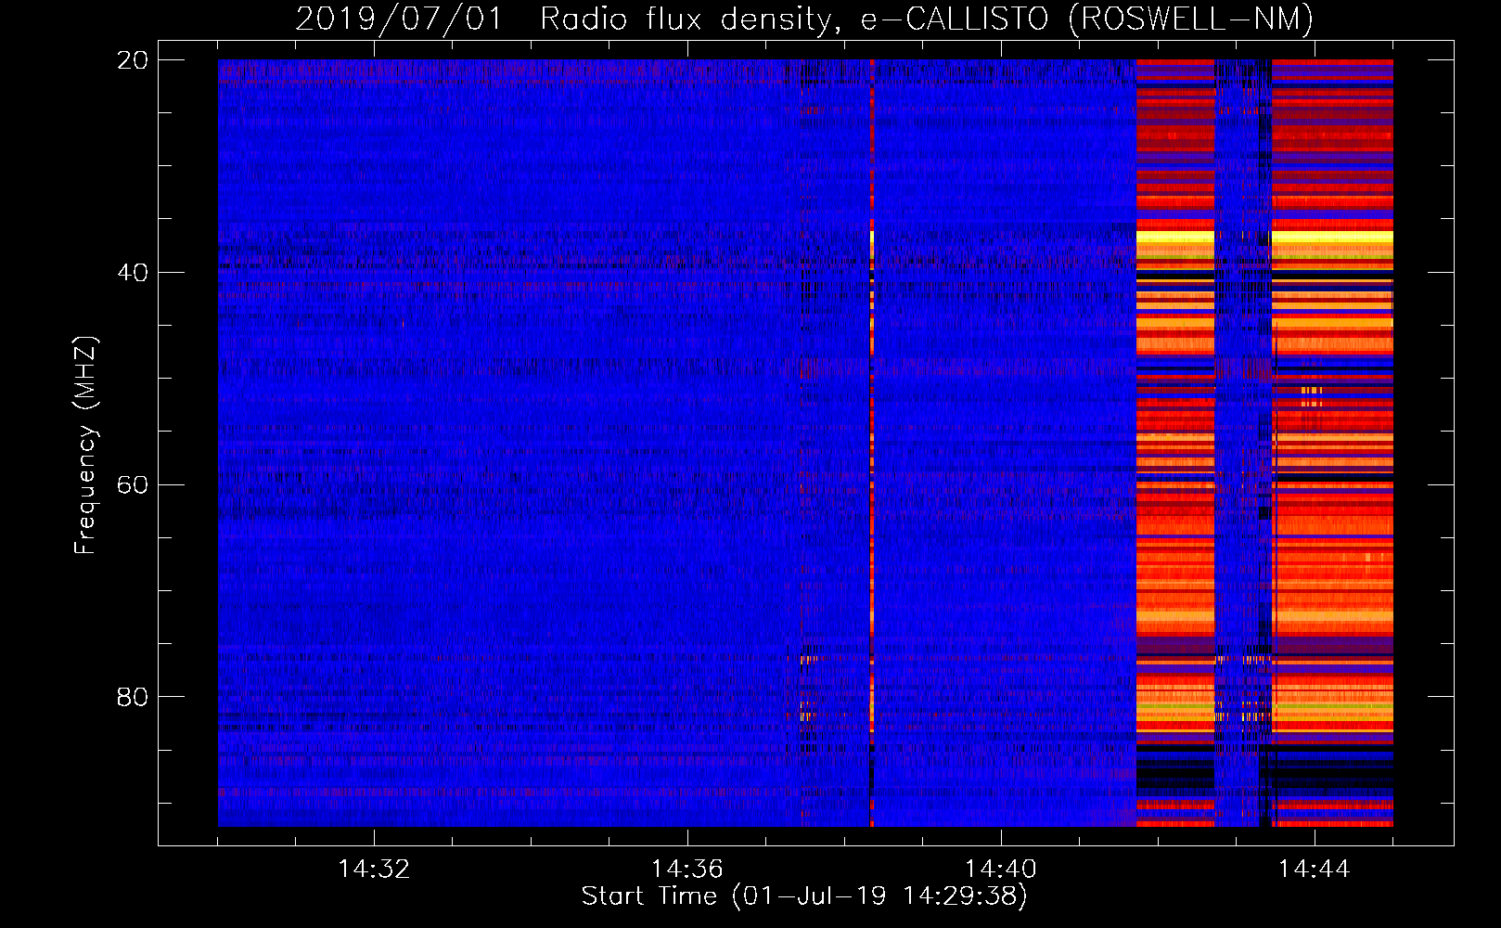
Task: Click the 14:44 time tick label
Action: tap(1314, 869)
